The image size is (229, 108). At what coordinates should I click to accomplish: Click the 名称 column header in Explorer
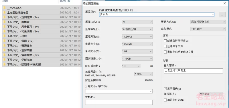click(x=5, y=1)
